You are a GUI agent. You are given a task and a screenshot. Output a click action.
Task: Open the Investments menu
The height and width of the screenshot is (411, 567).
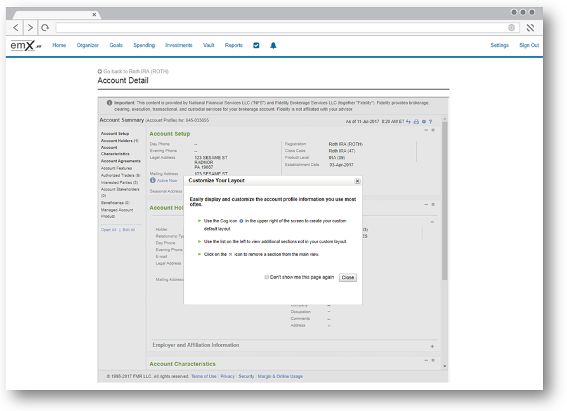(179, 45)
